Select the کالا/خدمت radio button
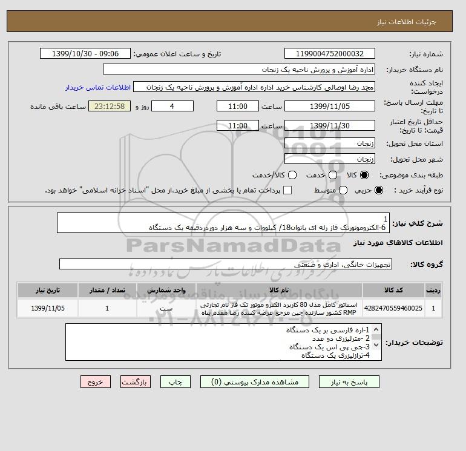466x451 pixels. tap(292, 175)
